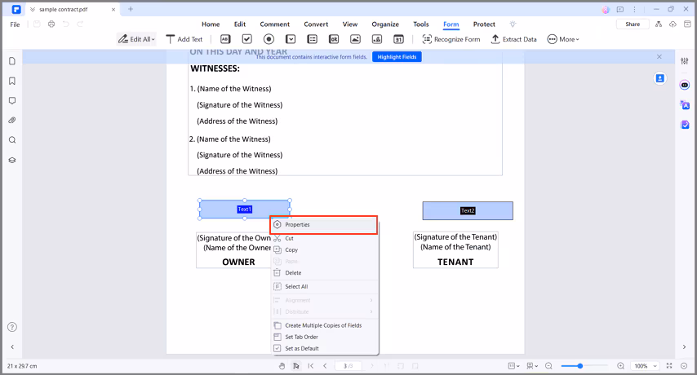This screenshot has height=375, width=697.
Task: Open the 100% zoom level dropdown
Action: (x=646, y=366)
